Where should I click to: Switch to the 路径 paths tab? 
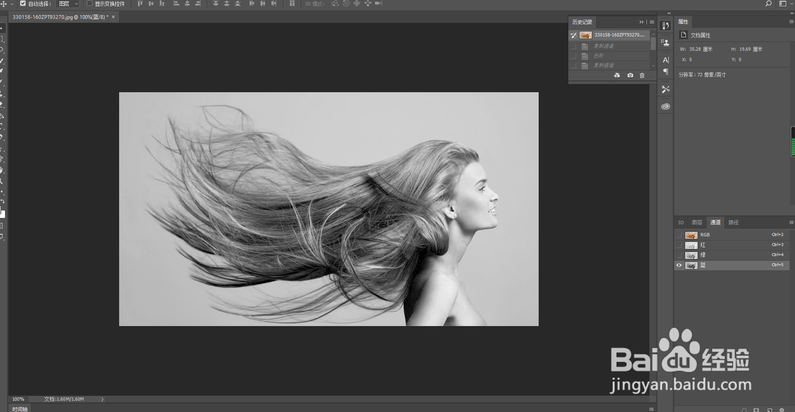(733, 223)
